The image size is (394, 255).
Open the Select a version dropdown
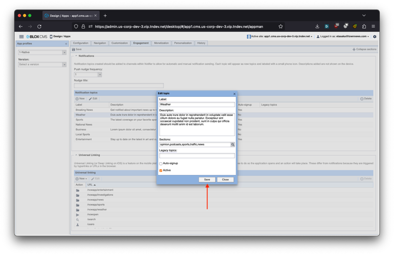pyautogui.click(x=64, y=65)
